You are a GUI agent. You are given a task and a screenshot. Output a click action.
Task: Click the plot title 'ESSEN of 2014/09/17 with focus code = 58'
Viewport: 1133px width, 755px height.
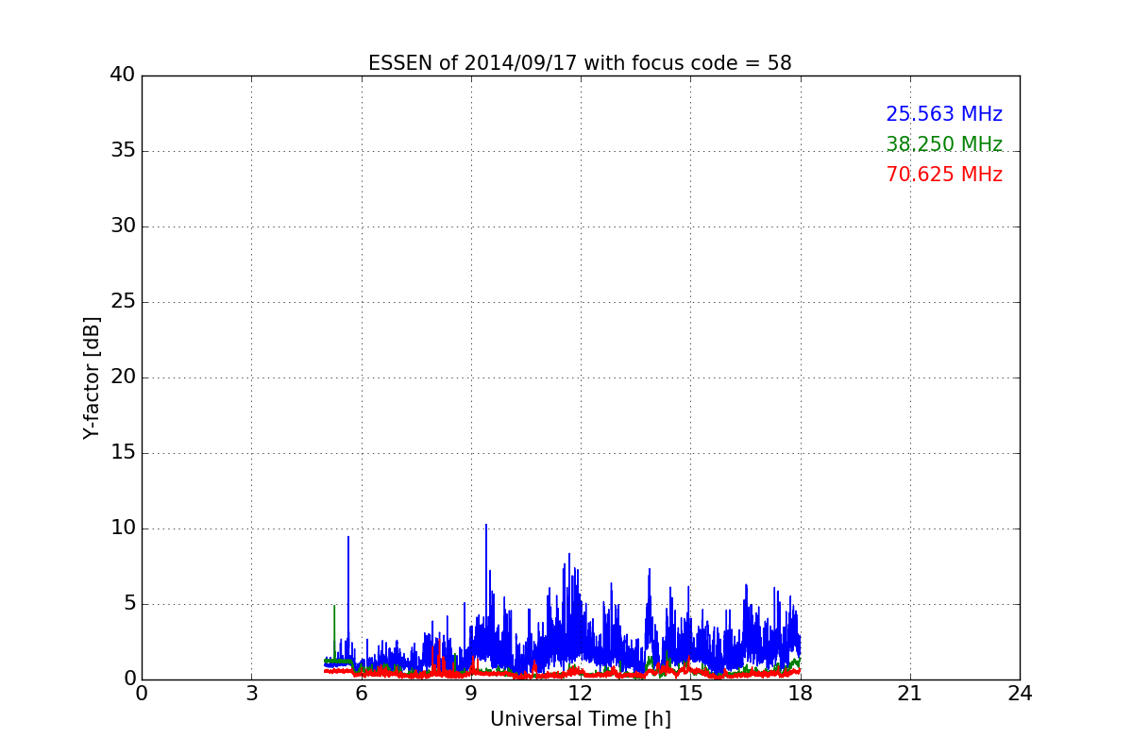[x=580, y=63]
